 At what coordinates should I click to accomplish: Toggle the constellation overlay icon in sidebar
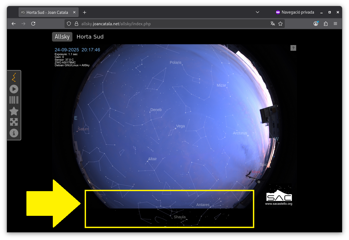pos(14,77)
